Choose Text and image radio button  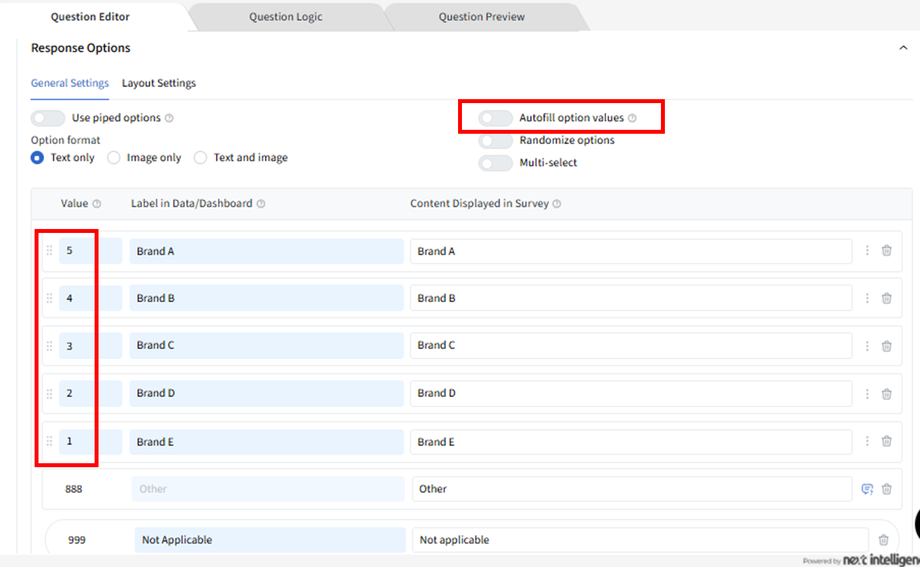click(x=200, y=158)
